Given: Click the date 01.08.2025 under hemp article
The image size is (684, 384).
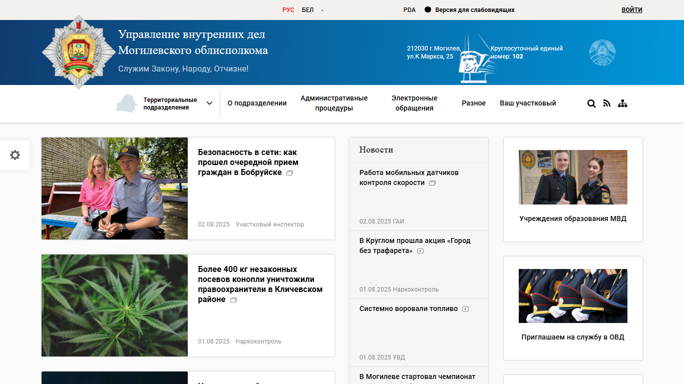Looking at the screenshot, I should coord(214,341).
